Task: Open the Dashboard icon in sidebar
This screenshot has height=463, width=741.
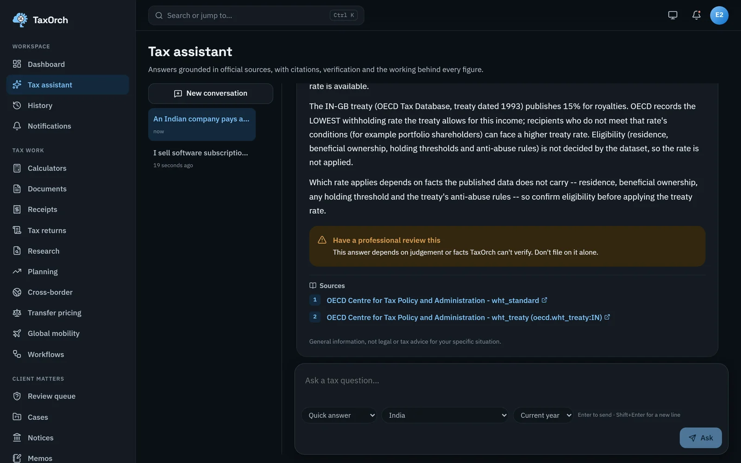Action: click(x=17, y=64)
